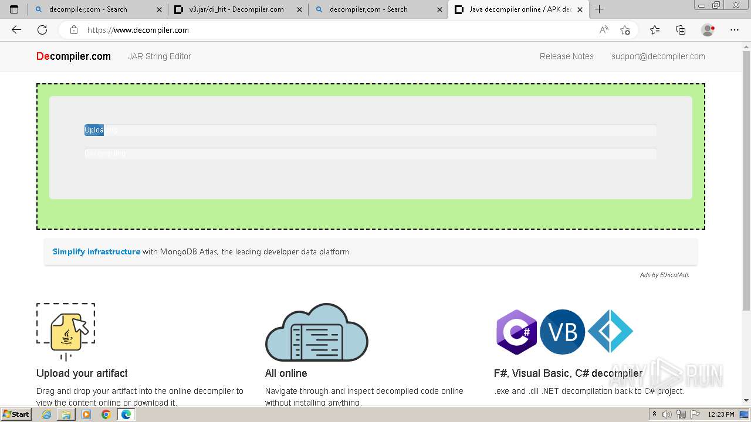Open a new browser tab
This screenshot has height=422, width=751.
pyautogui.click(x=599, y=9)
